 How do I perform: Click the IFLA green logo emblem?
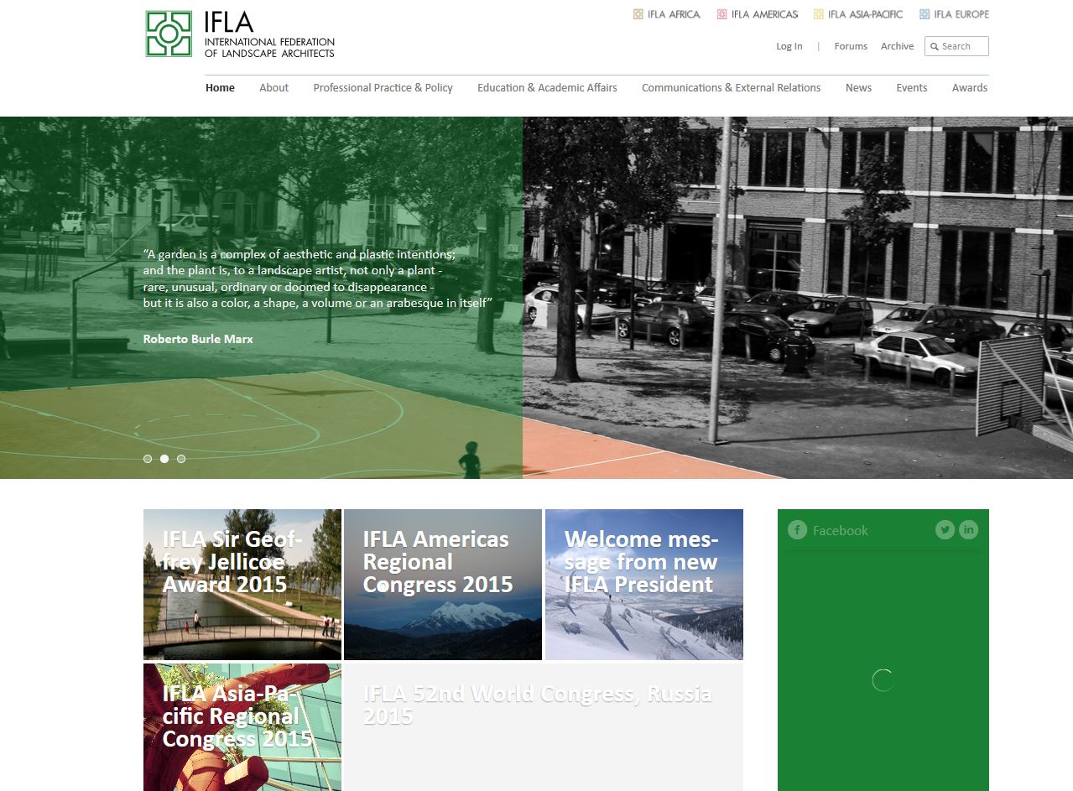click(169, 34)
